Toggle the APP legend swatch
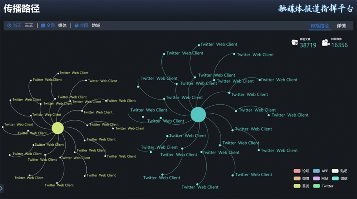 (317, 171)
